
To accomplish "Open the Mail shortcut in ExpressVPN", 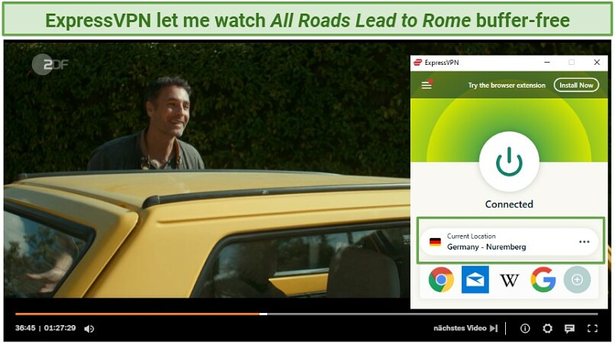I will coord(475,279).
